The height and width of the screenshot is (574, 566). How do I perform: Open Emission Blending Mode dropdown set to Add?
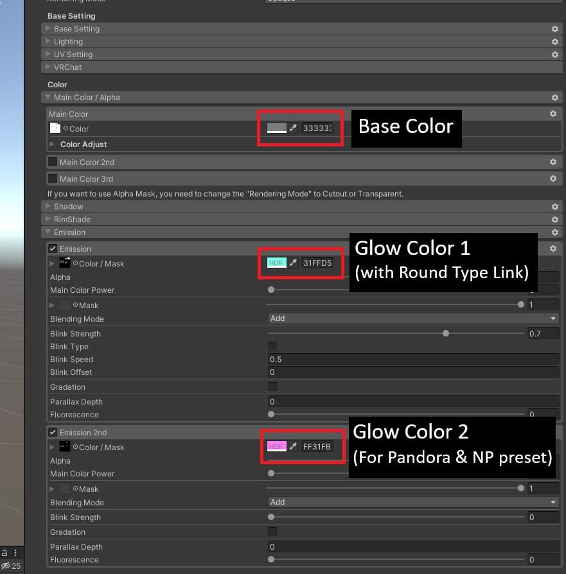[x=413, y=318]
